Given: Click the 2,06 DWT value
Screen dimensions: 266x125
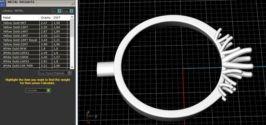Looking at the screenshot, I should [57, 66].
